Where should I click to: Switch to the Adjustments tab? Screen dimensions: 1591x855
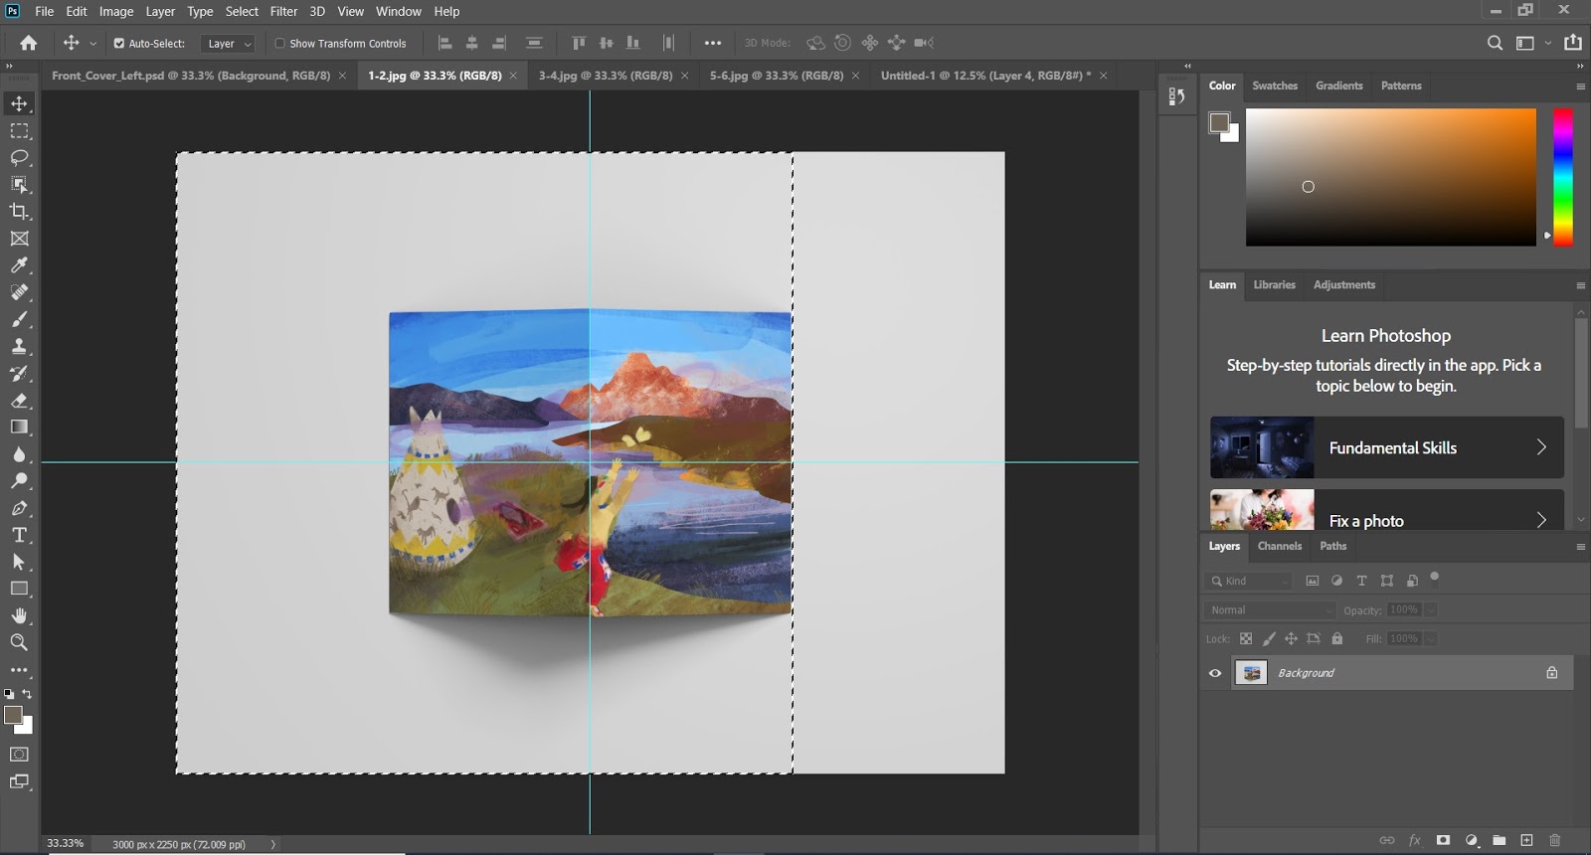coord(1343,284)
